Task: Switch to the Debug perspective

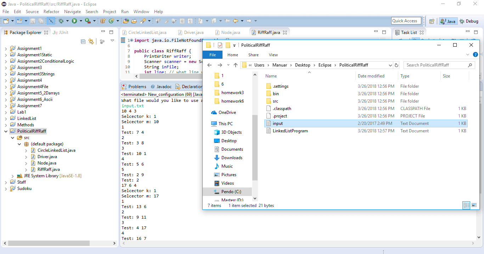Action: point(469,21)
